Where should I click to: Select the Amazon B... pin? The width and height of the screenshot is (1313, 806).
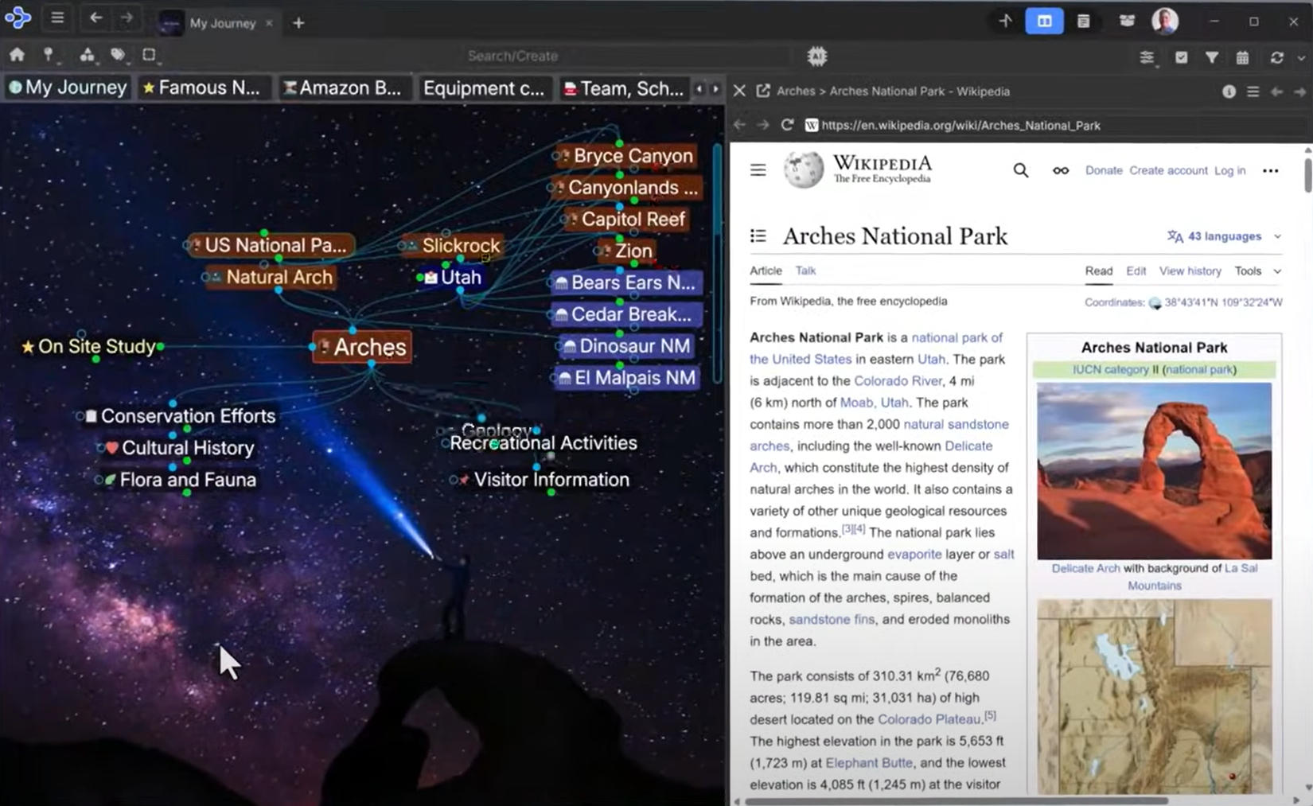tap(344, 88)
